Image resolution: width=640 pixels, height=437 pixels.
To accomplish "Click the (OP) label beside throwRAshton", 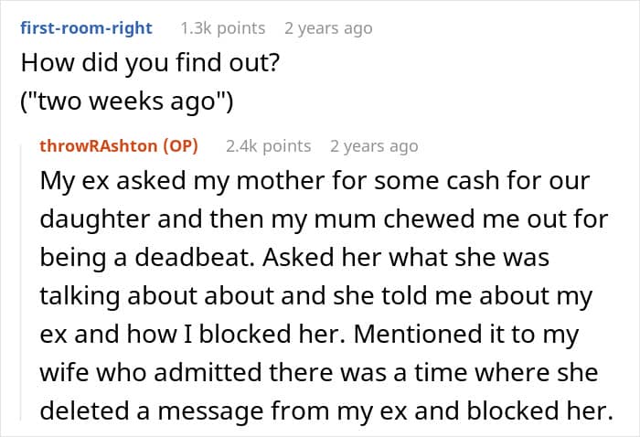I will [180, 145].
